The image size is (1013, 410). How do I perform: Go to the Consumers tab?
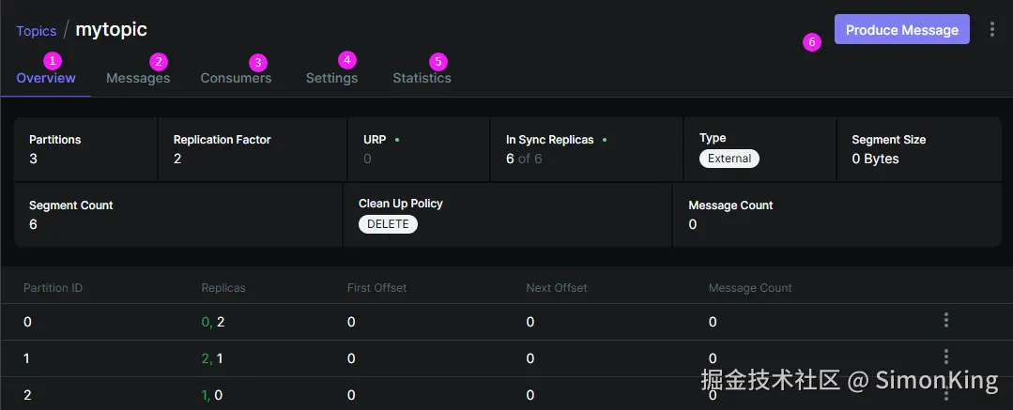[236, 78]
